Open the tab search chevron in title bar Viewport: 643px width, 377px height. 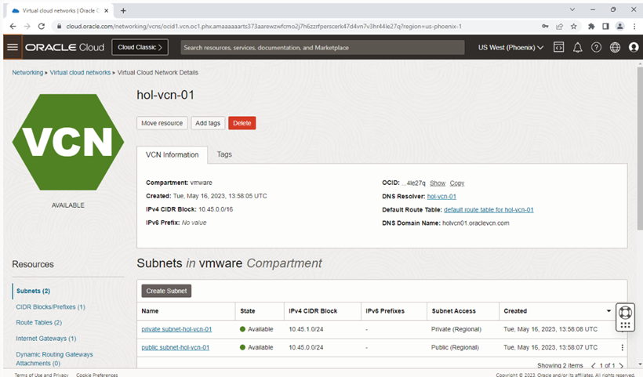572,9
